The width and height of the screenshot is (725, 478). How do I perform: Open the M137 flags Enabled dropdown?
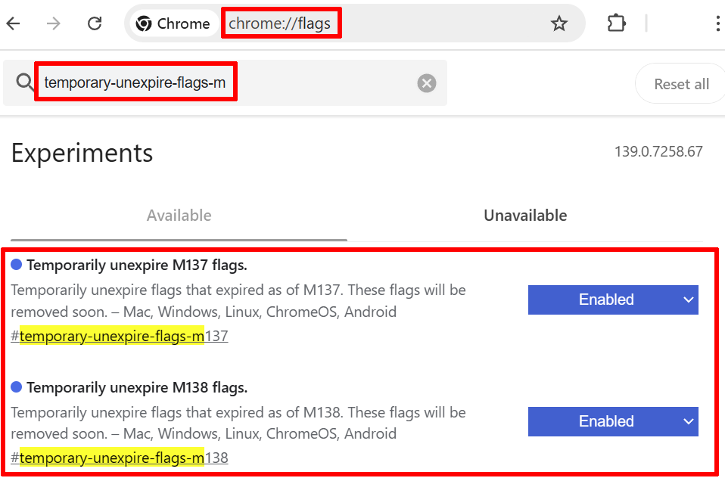click(x=613, y=300)
